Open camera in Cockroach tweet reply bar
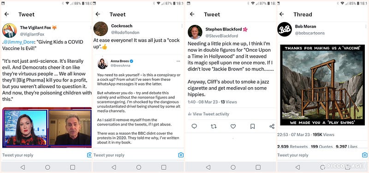369x173 pixels. click(x=181, y=155)
